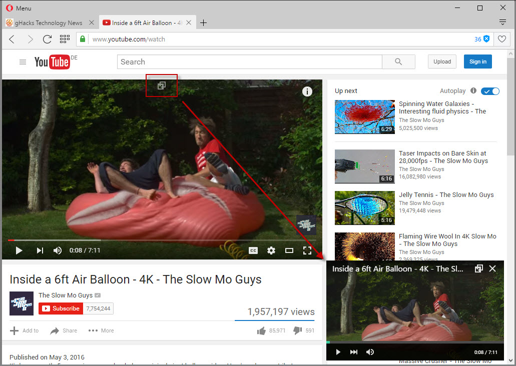Screen dimensions: 516x366
Task: Go back to previous page
Action: (x=12, y=39)
